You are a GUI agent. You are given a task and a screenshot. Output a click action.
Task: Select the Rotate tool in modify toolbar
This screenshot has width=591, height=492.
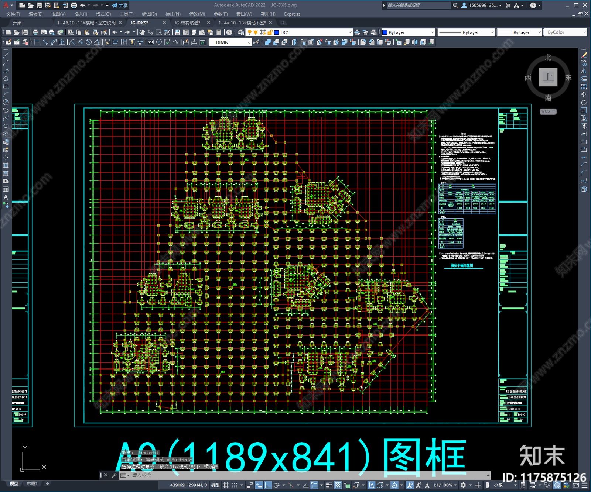(x=584, y=102)
